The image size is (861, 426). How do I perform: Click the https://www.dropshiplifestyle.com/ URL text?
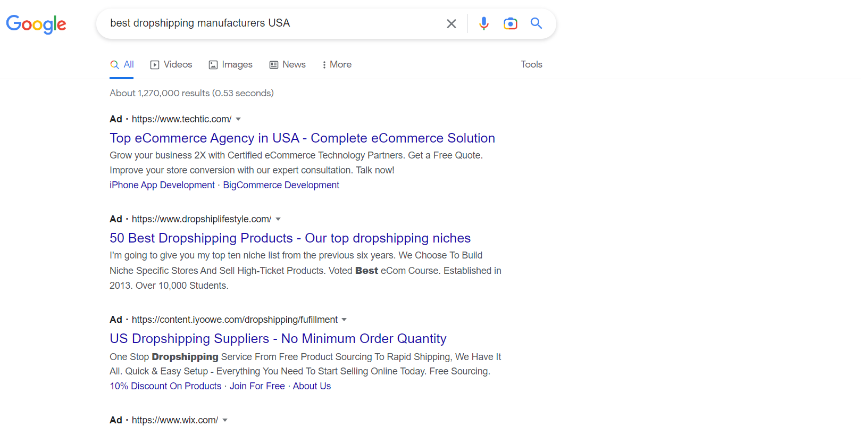pyautogui.click(x=202, y=219)
